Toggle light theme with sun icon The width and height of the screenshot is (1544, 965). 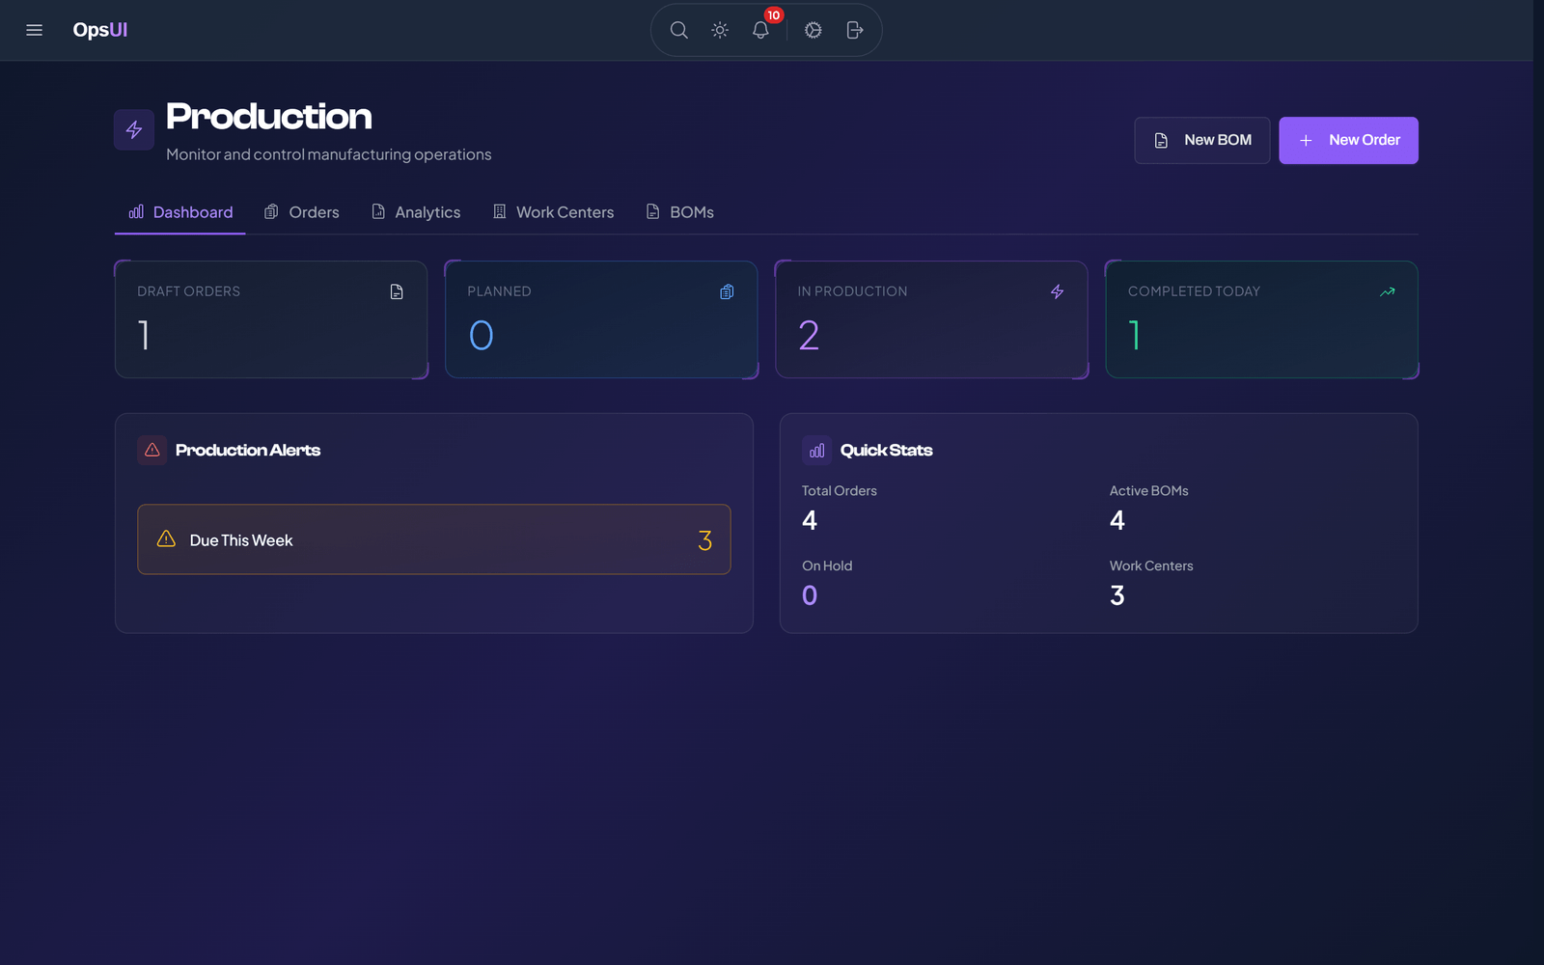point(720,30)
